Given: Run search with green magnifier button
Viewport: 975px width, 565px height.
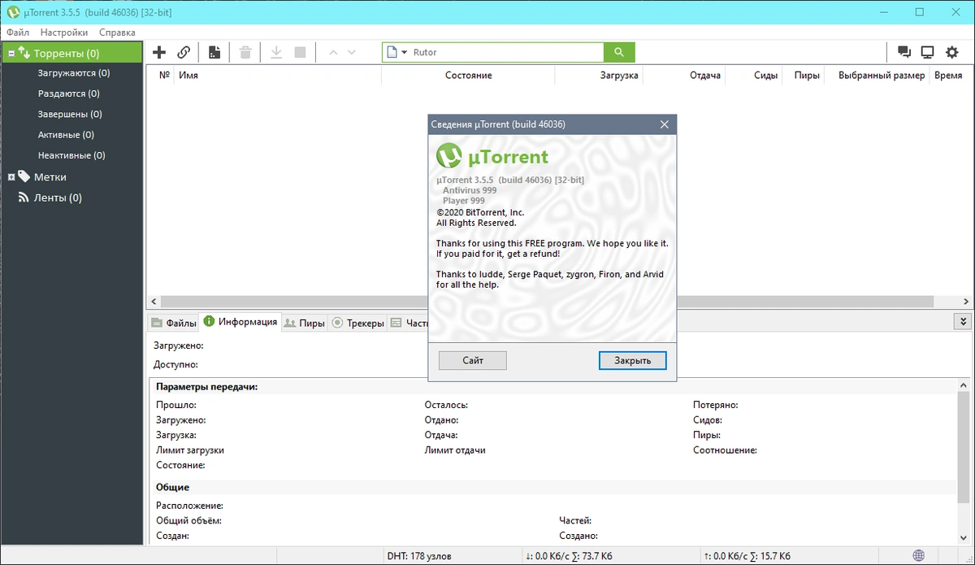Looking at the screenshot, I should [619, 52].
